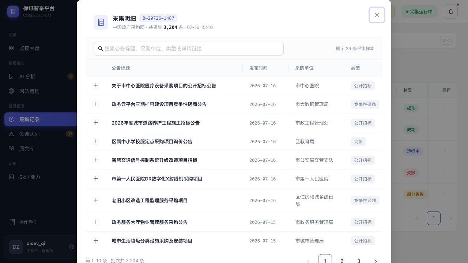The width and height of the screenshot is (468, 263).
Task: Expand row 2026年度城市道路养护工程
Action: coord(96,122)
